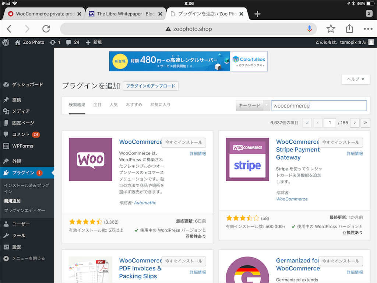Open the share sheet icon
The height and width of the screenshot is (283, 377).
coord(349,29)
